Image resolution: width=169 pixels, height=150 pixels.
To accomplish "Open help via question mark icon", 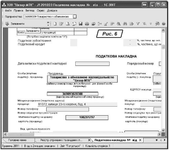I will [x=164, y=24].
